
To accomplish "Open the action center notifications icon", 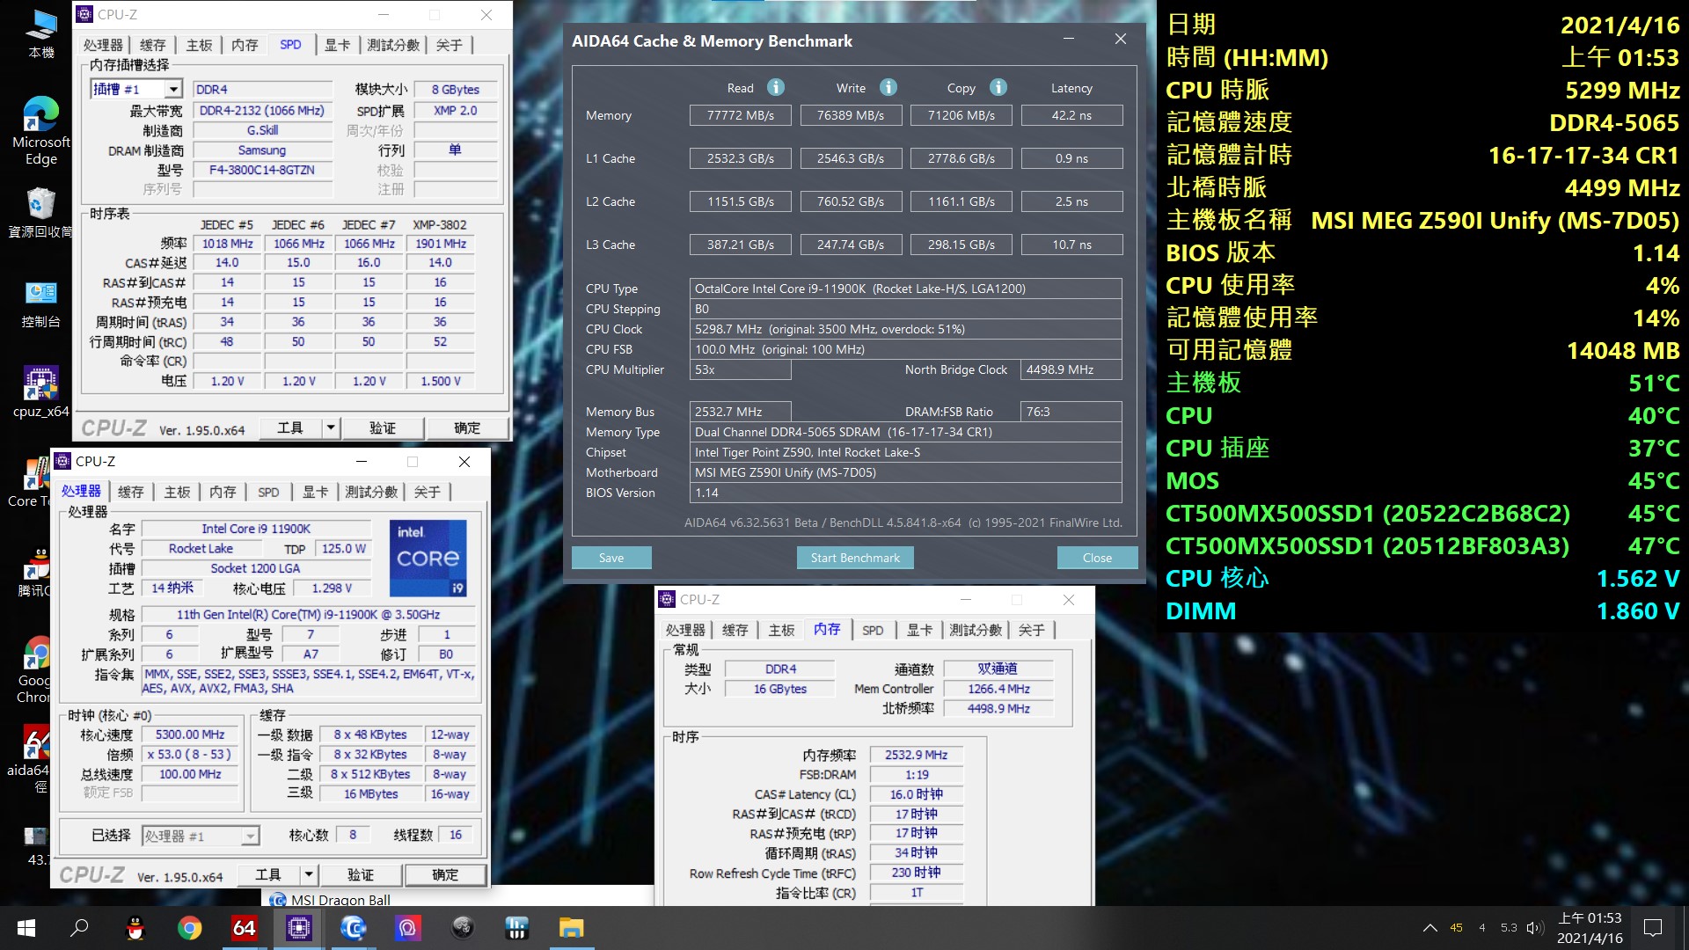I will [1653, 928].
